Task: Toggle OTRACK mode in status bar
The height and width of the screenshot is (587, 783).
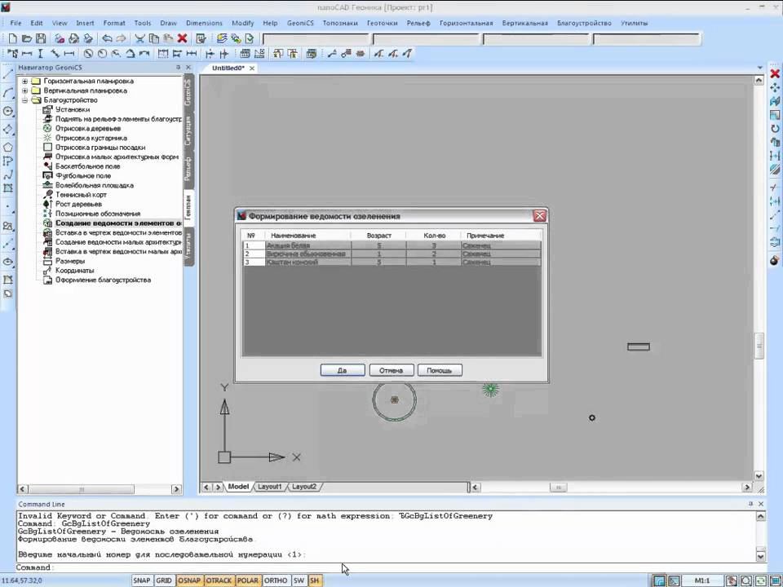Action: (219, 580)
